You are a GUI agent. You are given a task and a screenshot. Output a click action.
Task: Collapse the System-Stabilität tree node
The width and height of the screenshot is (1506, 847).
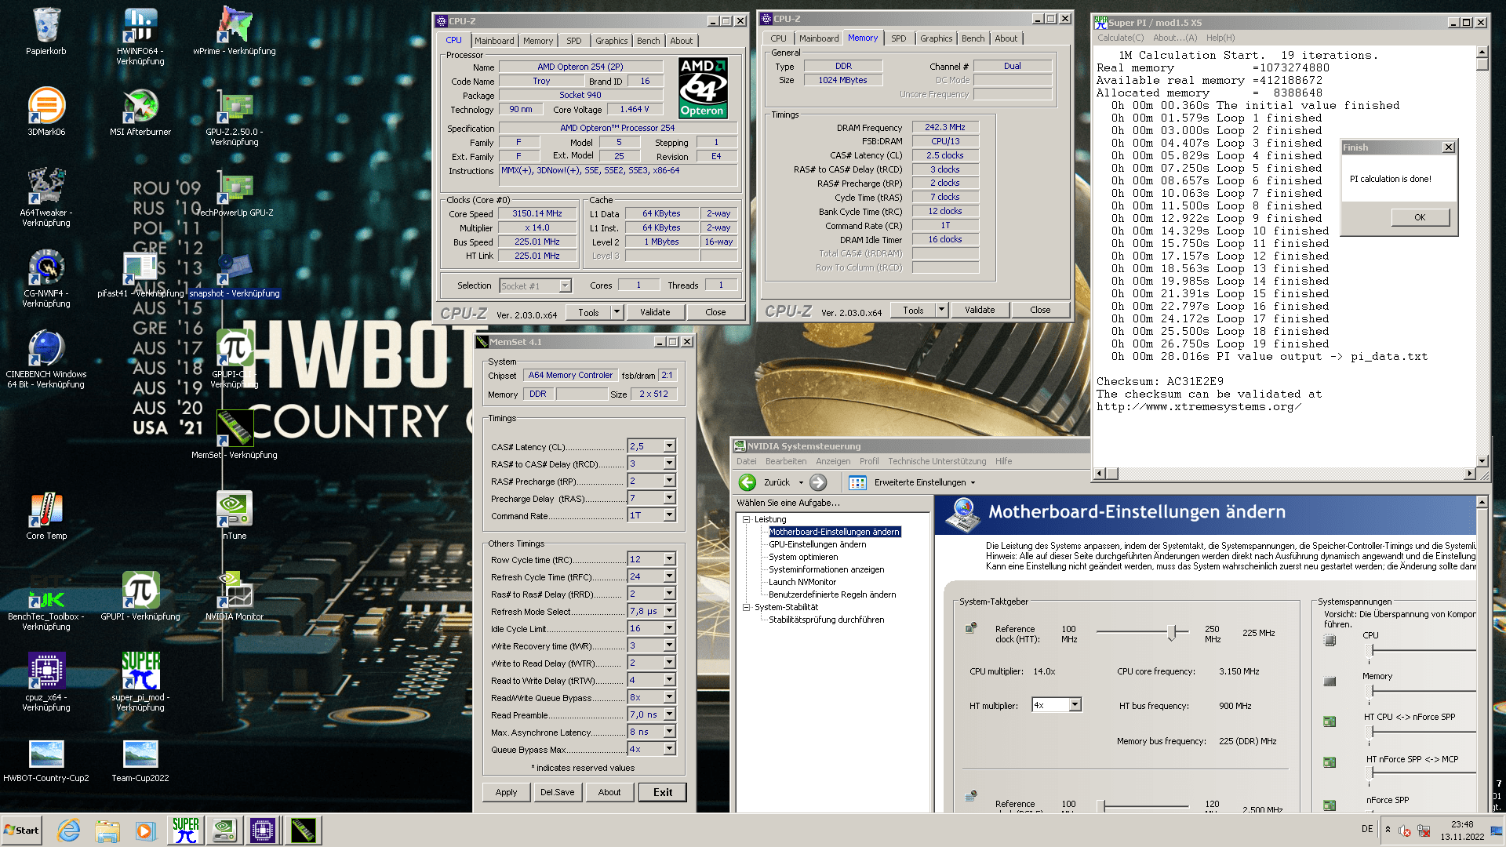(x=747, y=607)
